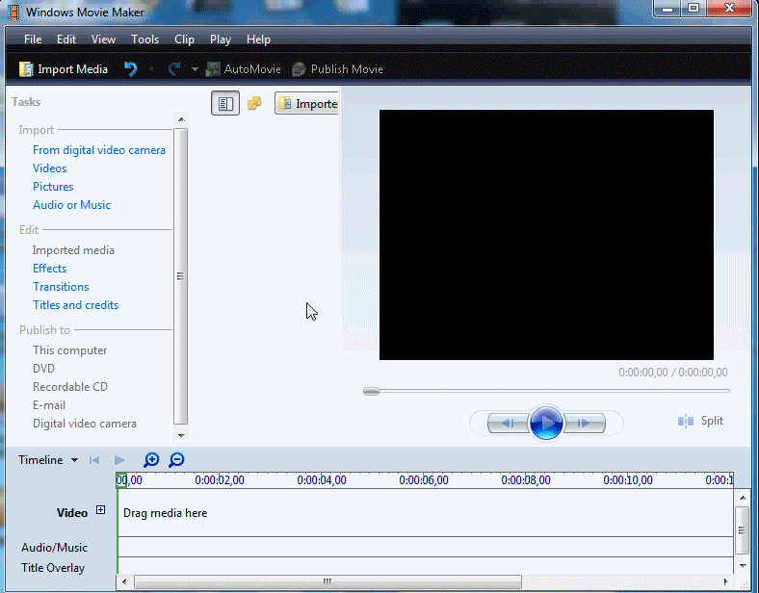This screenshot has width=759, height=593.
Task: Click the Rewind Timeline icon
Action: click(x=94, y=460)
